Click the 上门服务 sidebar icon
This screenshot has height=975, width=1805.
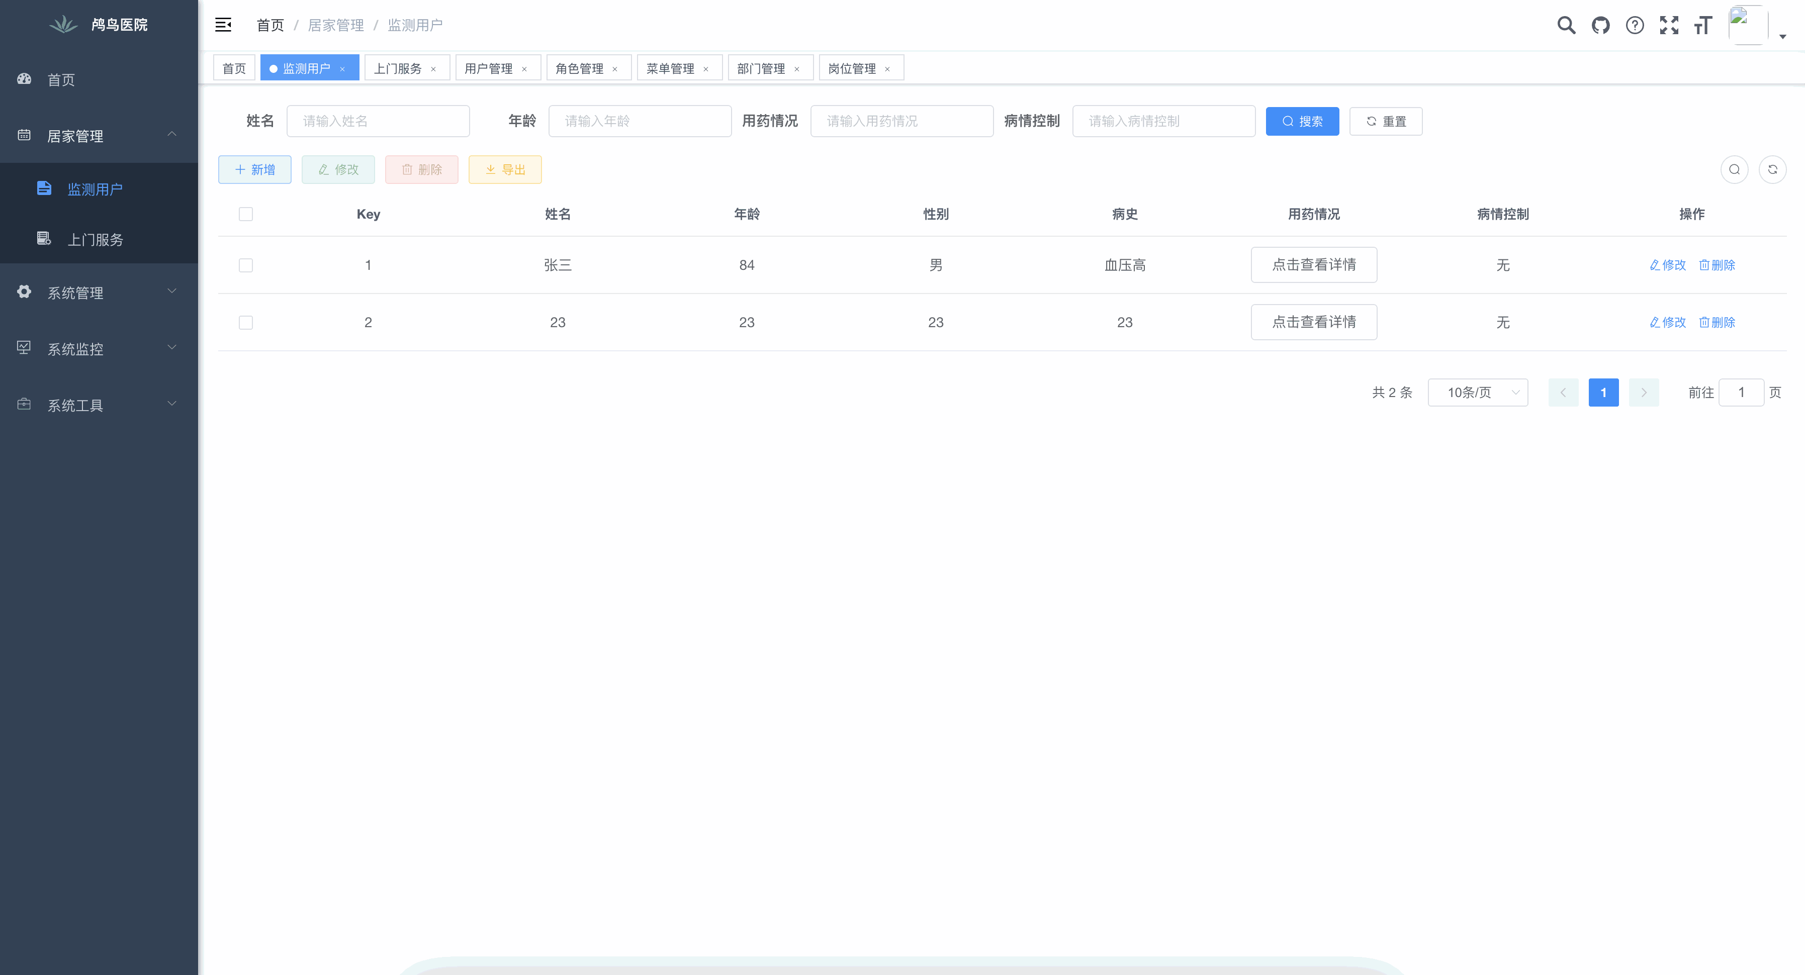(x=44, y=239)
